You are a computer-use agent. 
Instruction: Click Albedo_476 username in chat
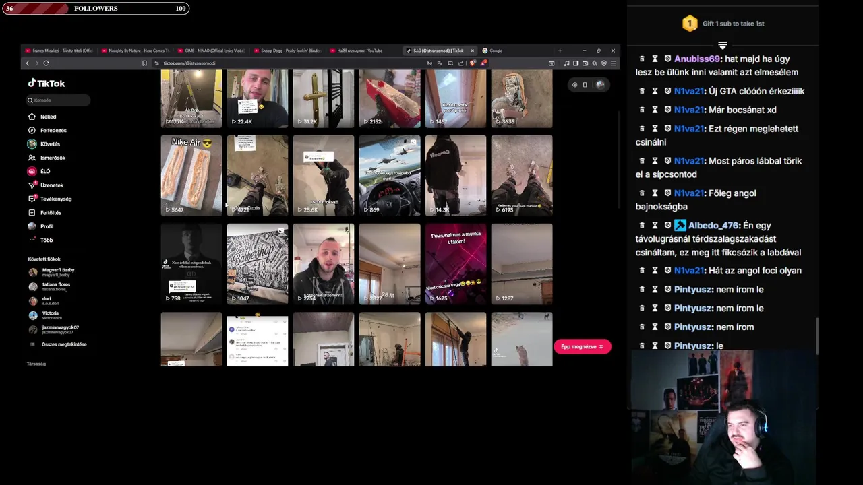[713, 226]
